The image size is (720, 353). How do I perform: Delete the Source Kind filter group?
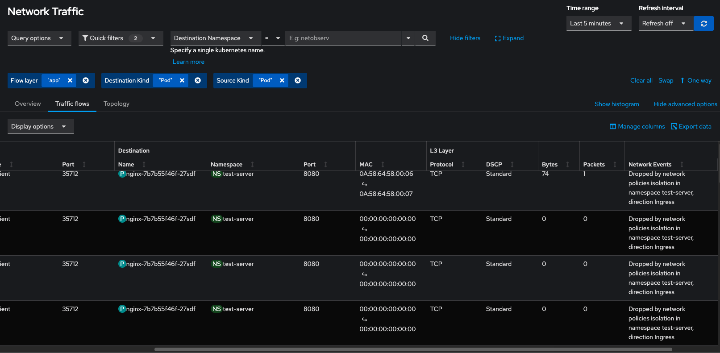(x=298, y=81)
